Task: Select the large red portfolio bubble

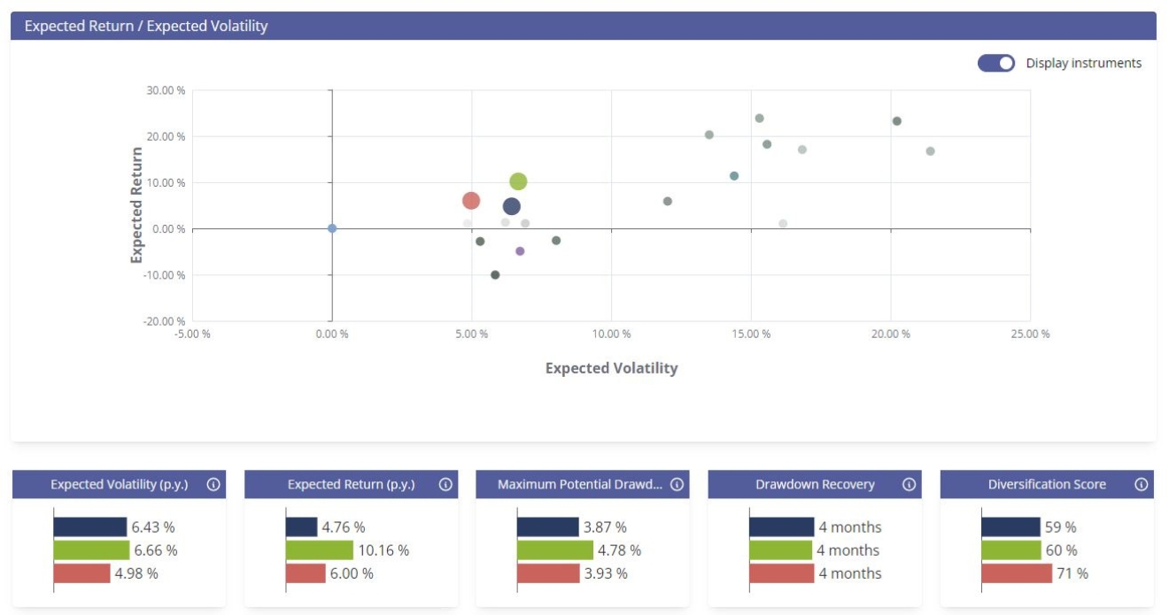Action: click(x=471, y=201)
